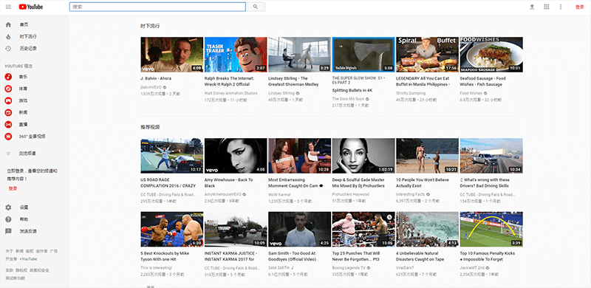
Task: Open The Slow Mo Guys channel name
Action: coord(348,99)
